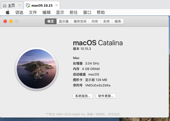Click the red close window button
Image resolution: width=170 pixels, height=121 pixels.
[5, 21]
